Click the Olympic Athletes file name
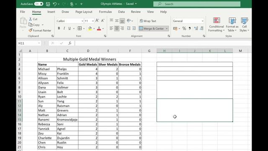The image size is (268, 151). [111, 4]
